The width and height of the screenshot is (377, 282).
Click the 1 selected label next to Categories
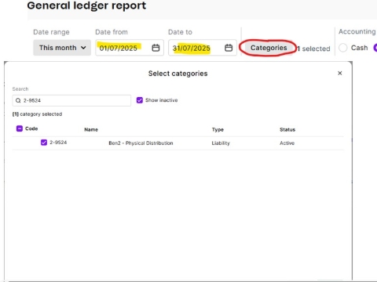(313, 49)
